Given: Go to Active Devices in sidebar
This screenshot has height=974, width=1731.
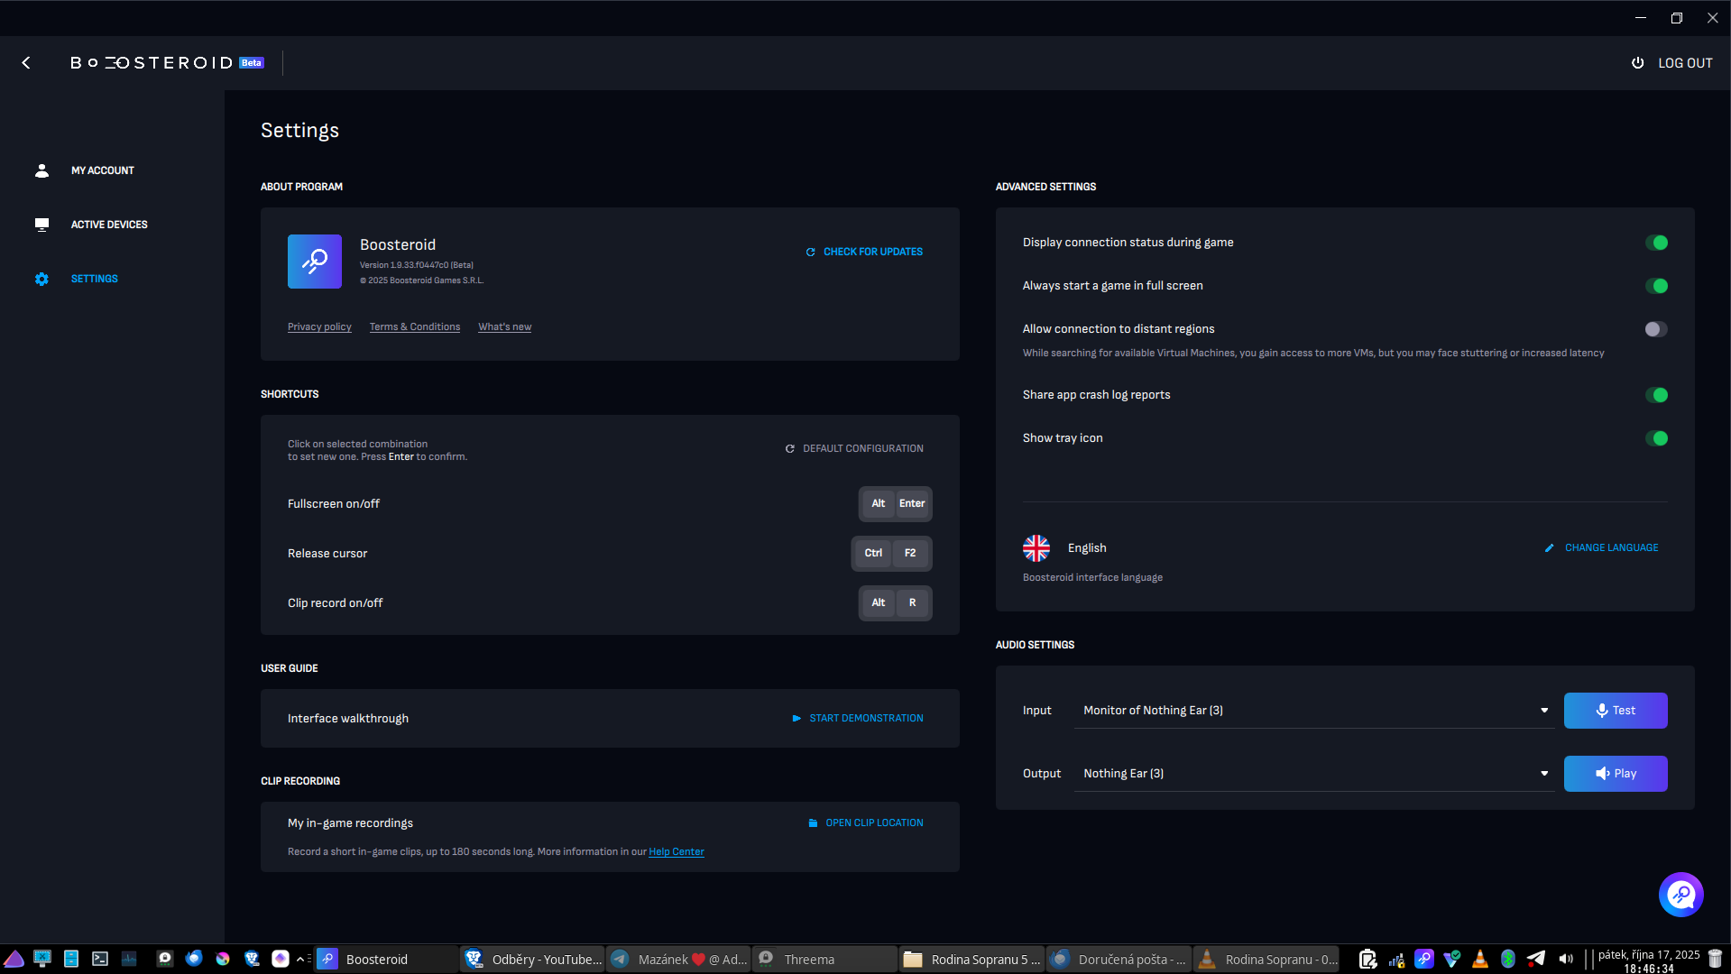Looking at the screenshot, I should click(108, 225).
